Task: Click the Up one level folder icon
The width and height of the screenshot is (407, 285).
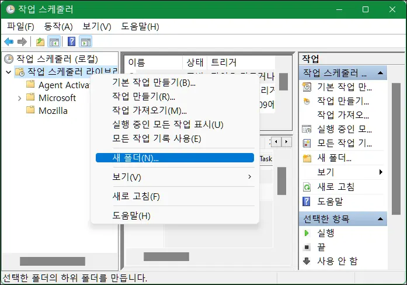Action: click(x=40, y=41)
